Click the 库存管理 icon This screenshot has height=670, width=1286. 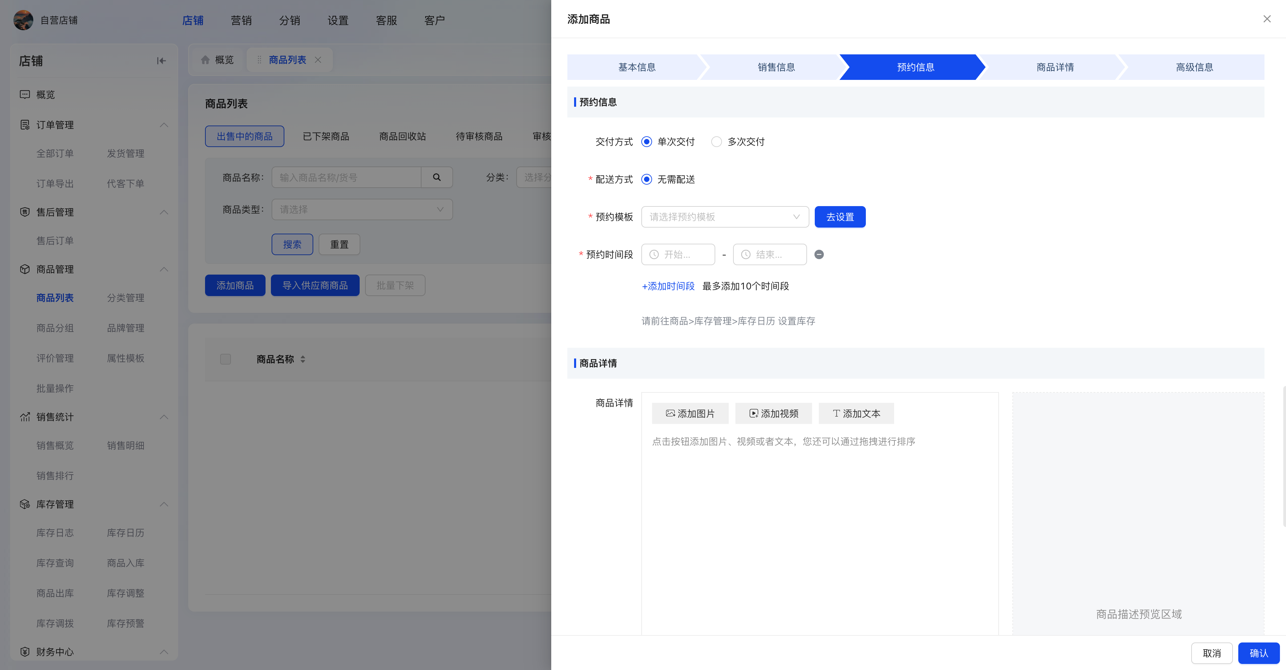[x=25, y=504]
